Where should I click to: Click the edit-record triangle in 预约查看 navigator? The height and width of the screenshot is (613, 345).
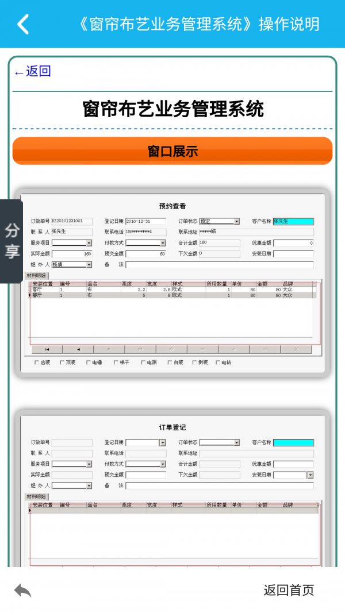tap(233, 349)
